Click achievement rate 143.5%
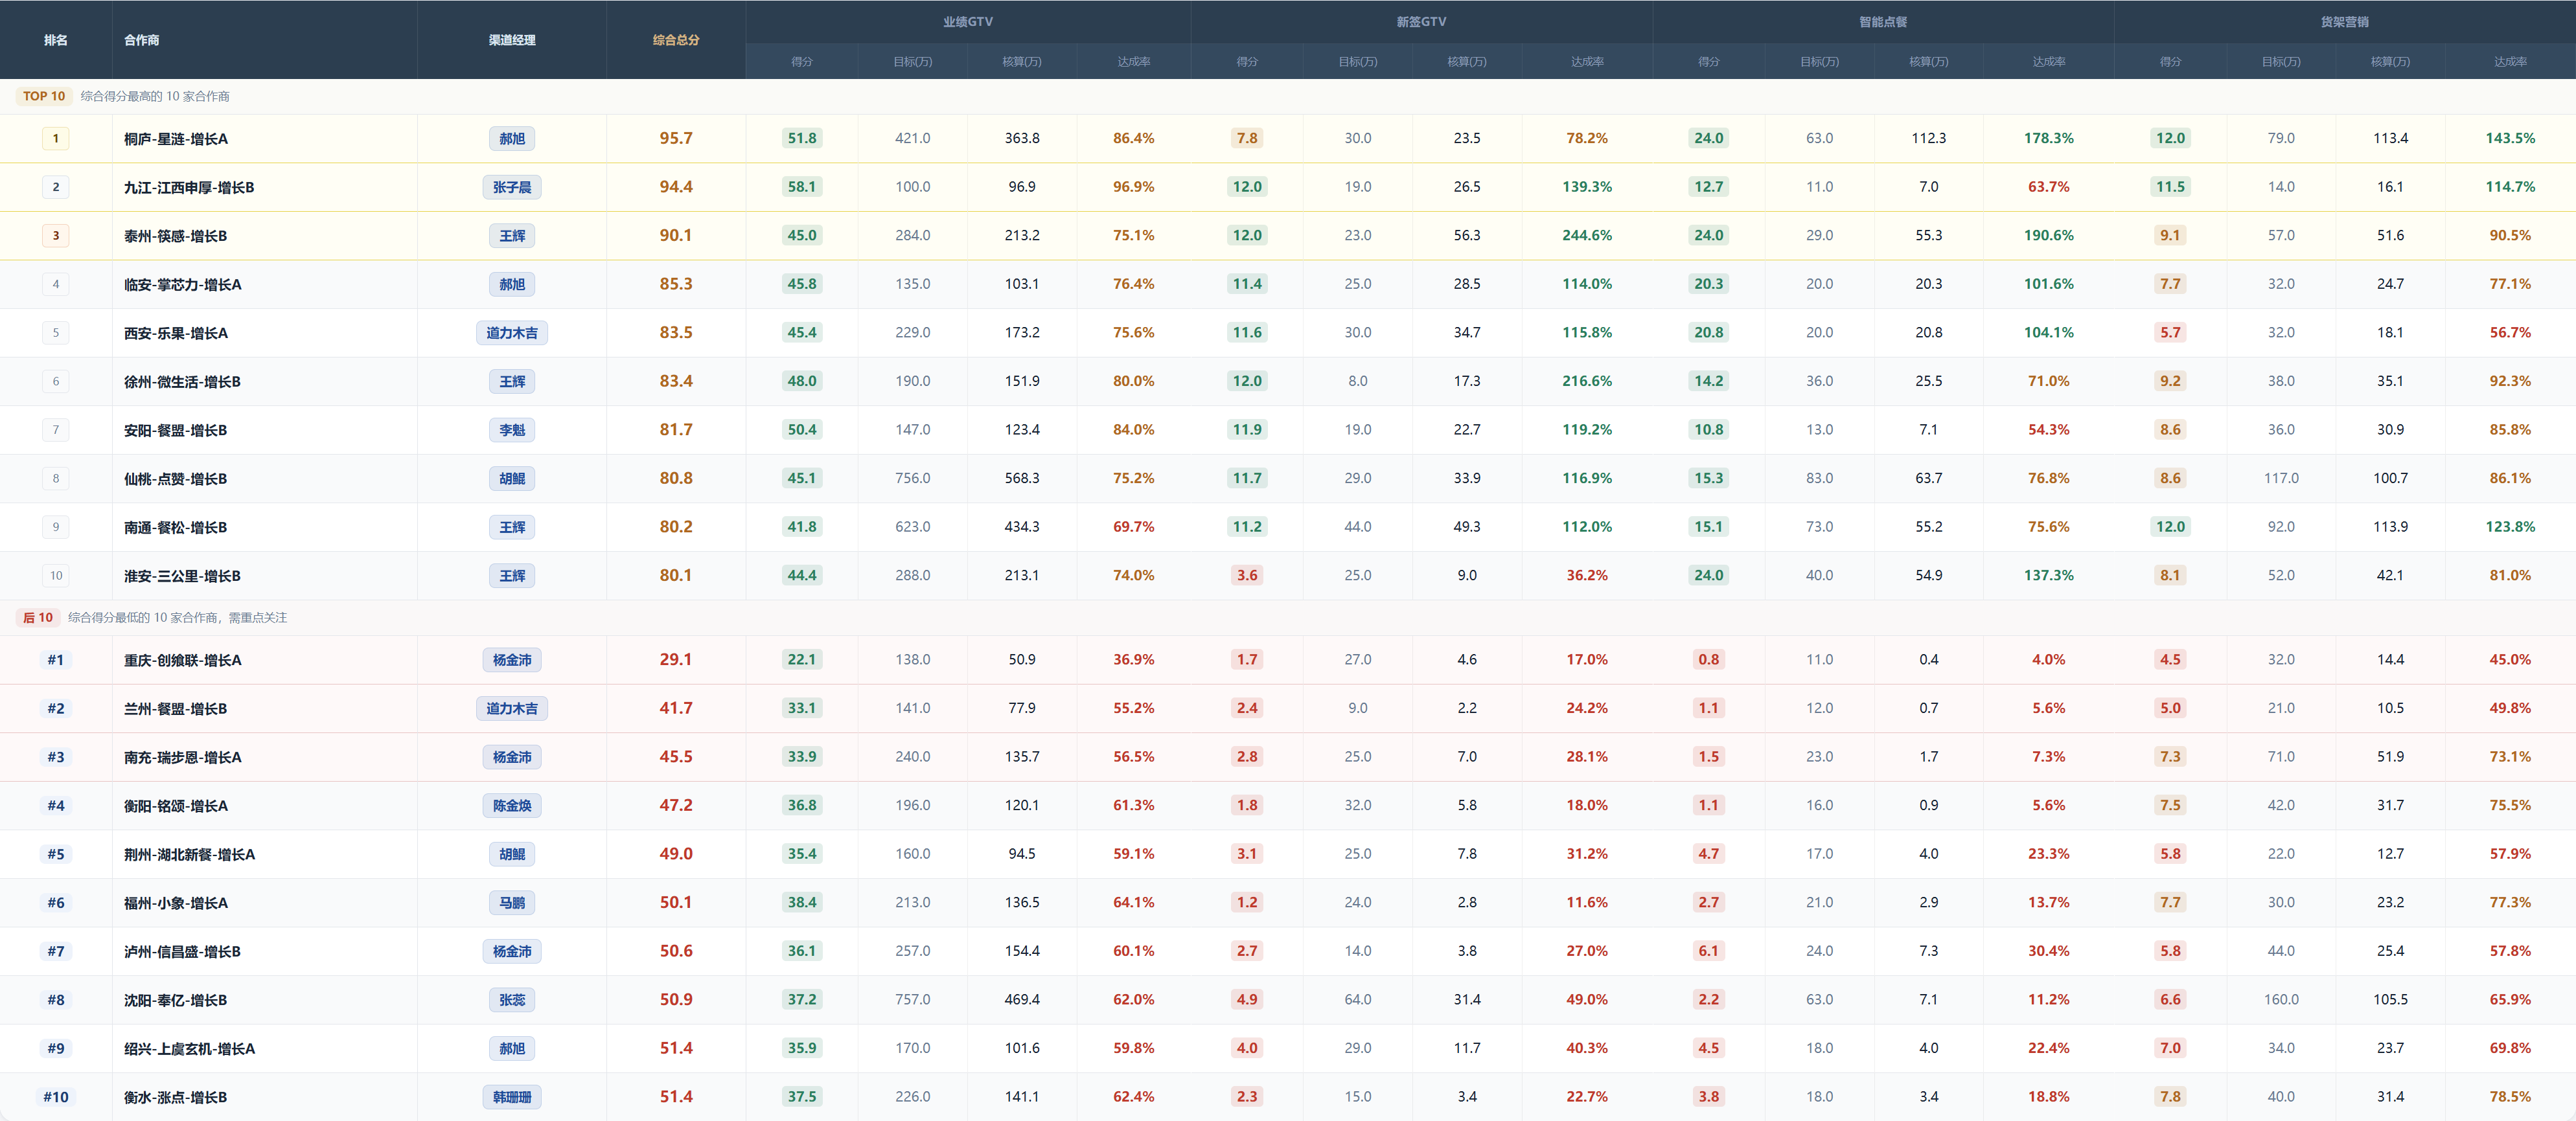This screenshot has width=2576, height=1121. (x=2510, y=138)
